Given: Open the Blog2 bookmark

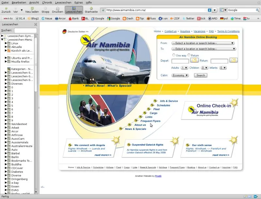Looking at the screenshot, I should click(x=33, y=19).
